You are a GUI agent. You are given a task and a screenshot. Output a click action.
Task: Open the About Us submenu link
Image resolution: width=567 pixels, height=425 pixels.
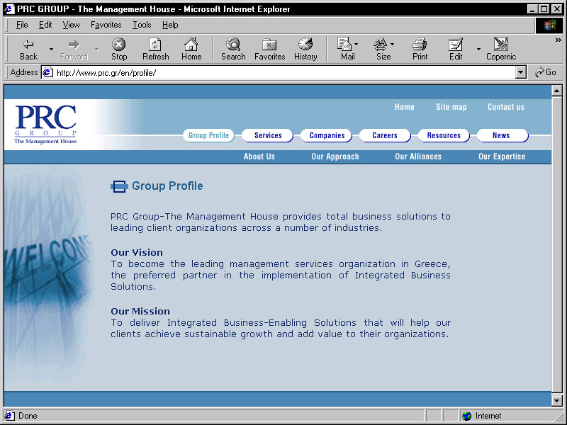[x=259, y=157]
